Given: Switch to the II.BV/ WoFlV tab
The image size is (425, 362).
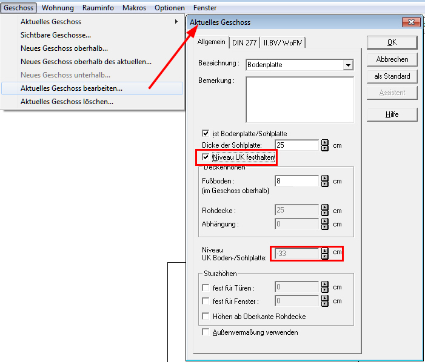Looking at the screenshot, I should [283, 43].
